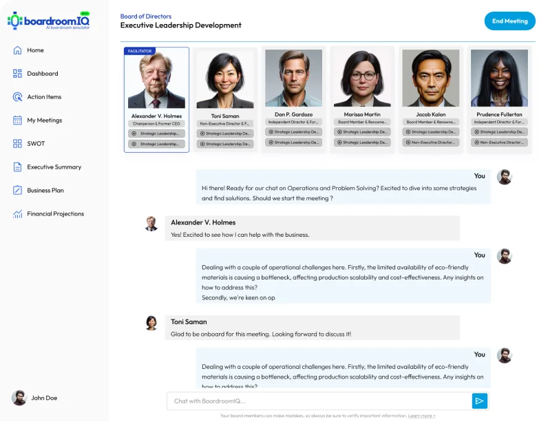
Task: Click the Home house icon
Action: pyautogui.click(x=17, y=50)
